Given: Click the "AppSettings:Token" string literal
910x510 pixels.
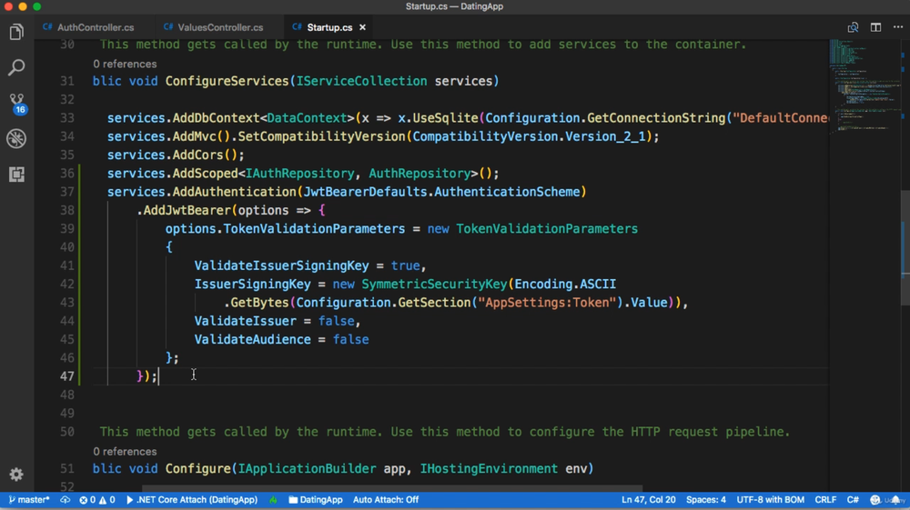Looking at the screenshot, I should point(547,303).
